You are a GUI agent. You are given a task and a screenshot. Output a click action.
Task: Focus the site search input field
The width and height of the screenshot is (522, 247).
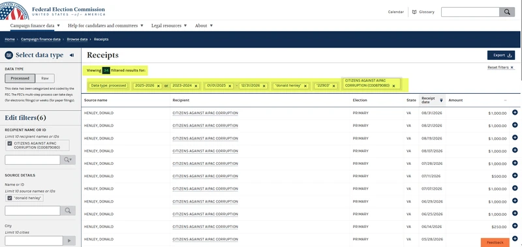470,12
